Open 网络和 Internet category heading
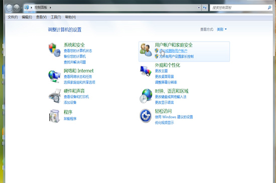The height and width of the screenshot is (183, 276). [x=78, y=71]
